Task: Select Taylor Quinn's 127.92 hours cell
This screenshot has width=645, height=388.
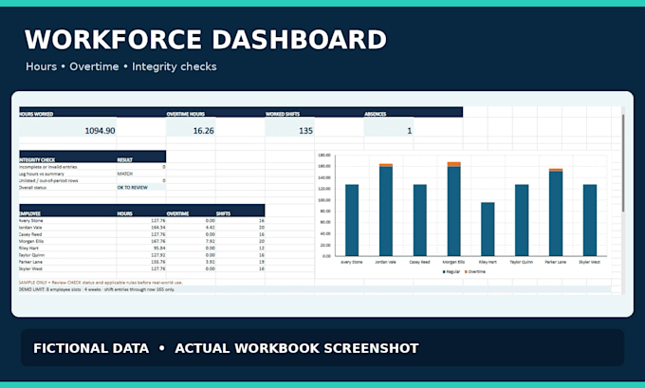Action: [141, 255]
